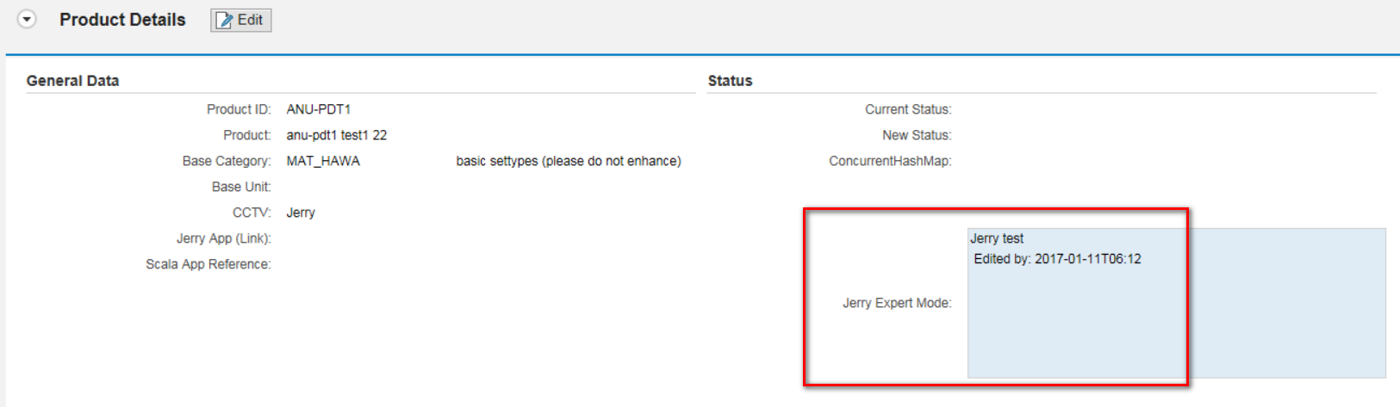The width and height of the screenshot is (1400, 407).
Task: Click the Product ID label
Action: [239, 109]
